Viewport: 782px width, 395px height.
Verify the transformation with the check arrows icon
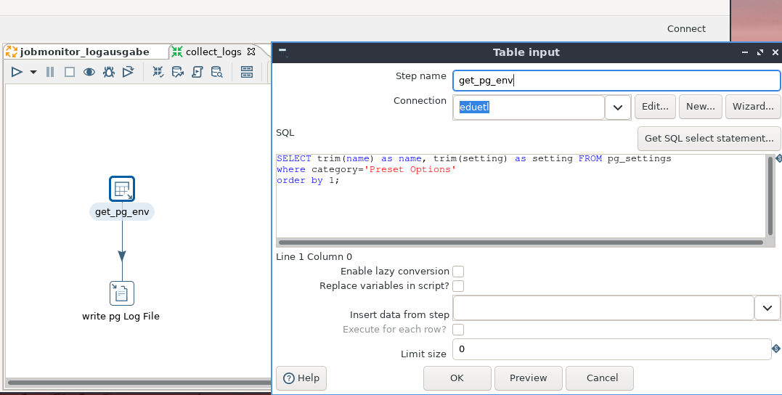[158, 73]
